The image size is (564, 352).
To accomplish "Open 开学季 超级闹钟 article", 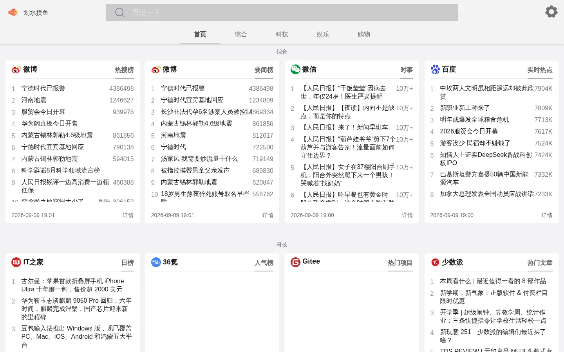I will (493, 316).
